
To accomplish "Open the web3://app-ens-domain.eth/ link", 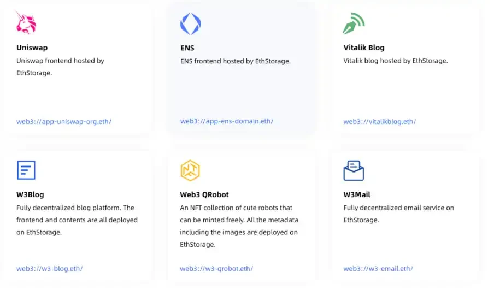I will (x=227, y=121).
